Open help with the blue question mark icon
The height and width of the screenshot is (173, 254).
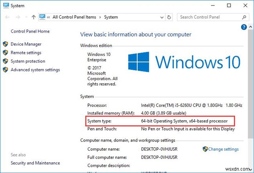point(244,27)
